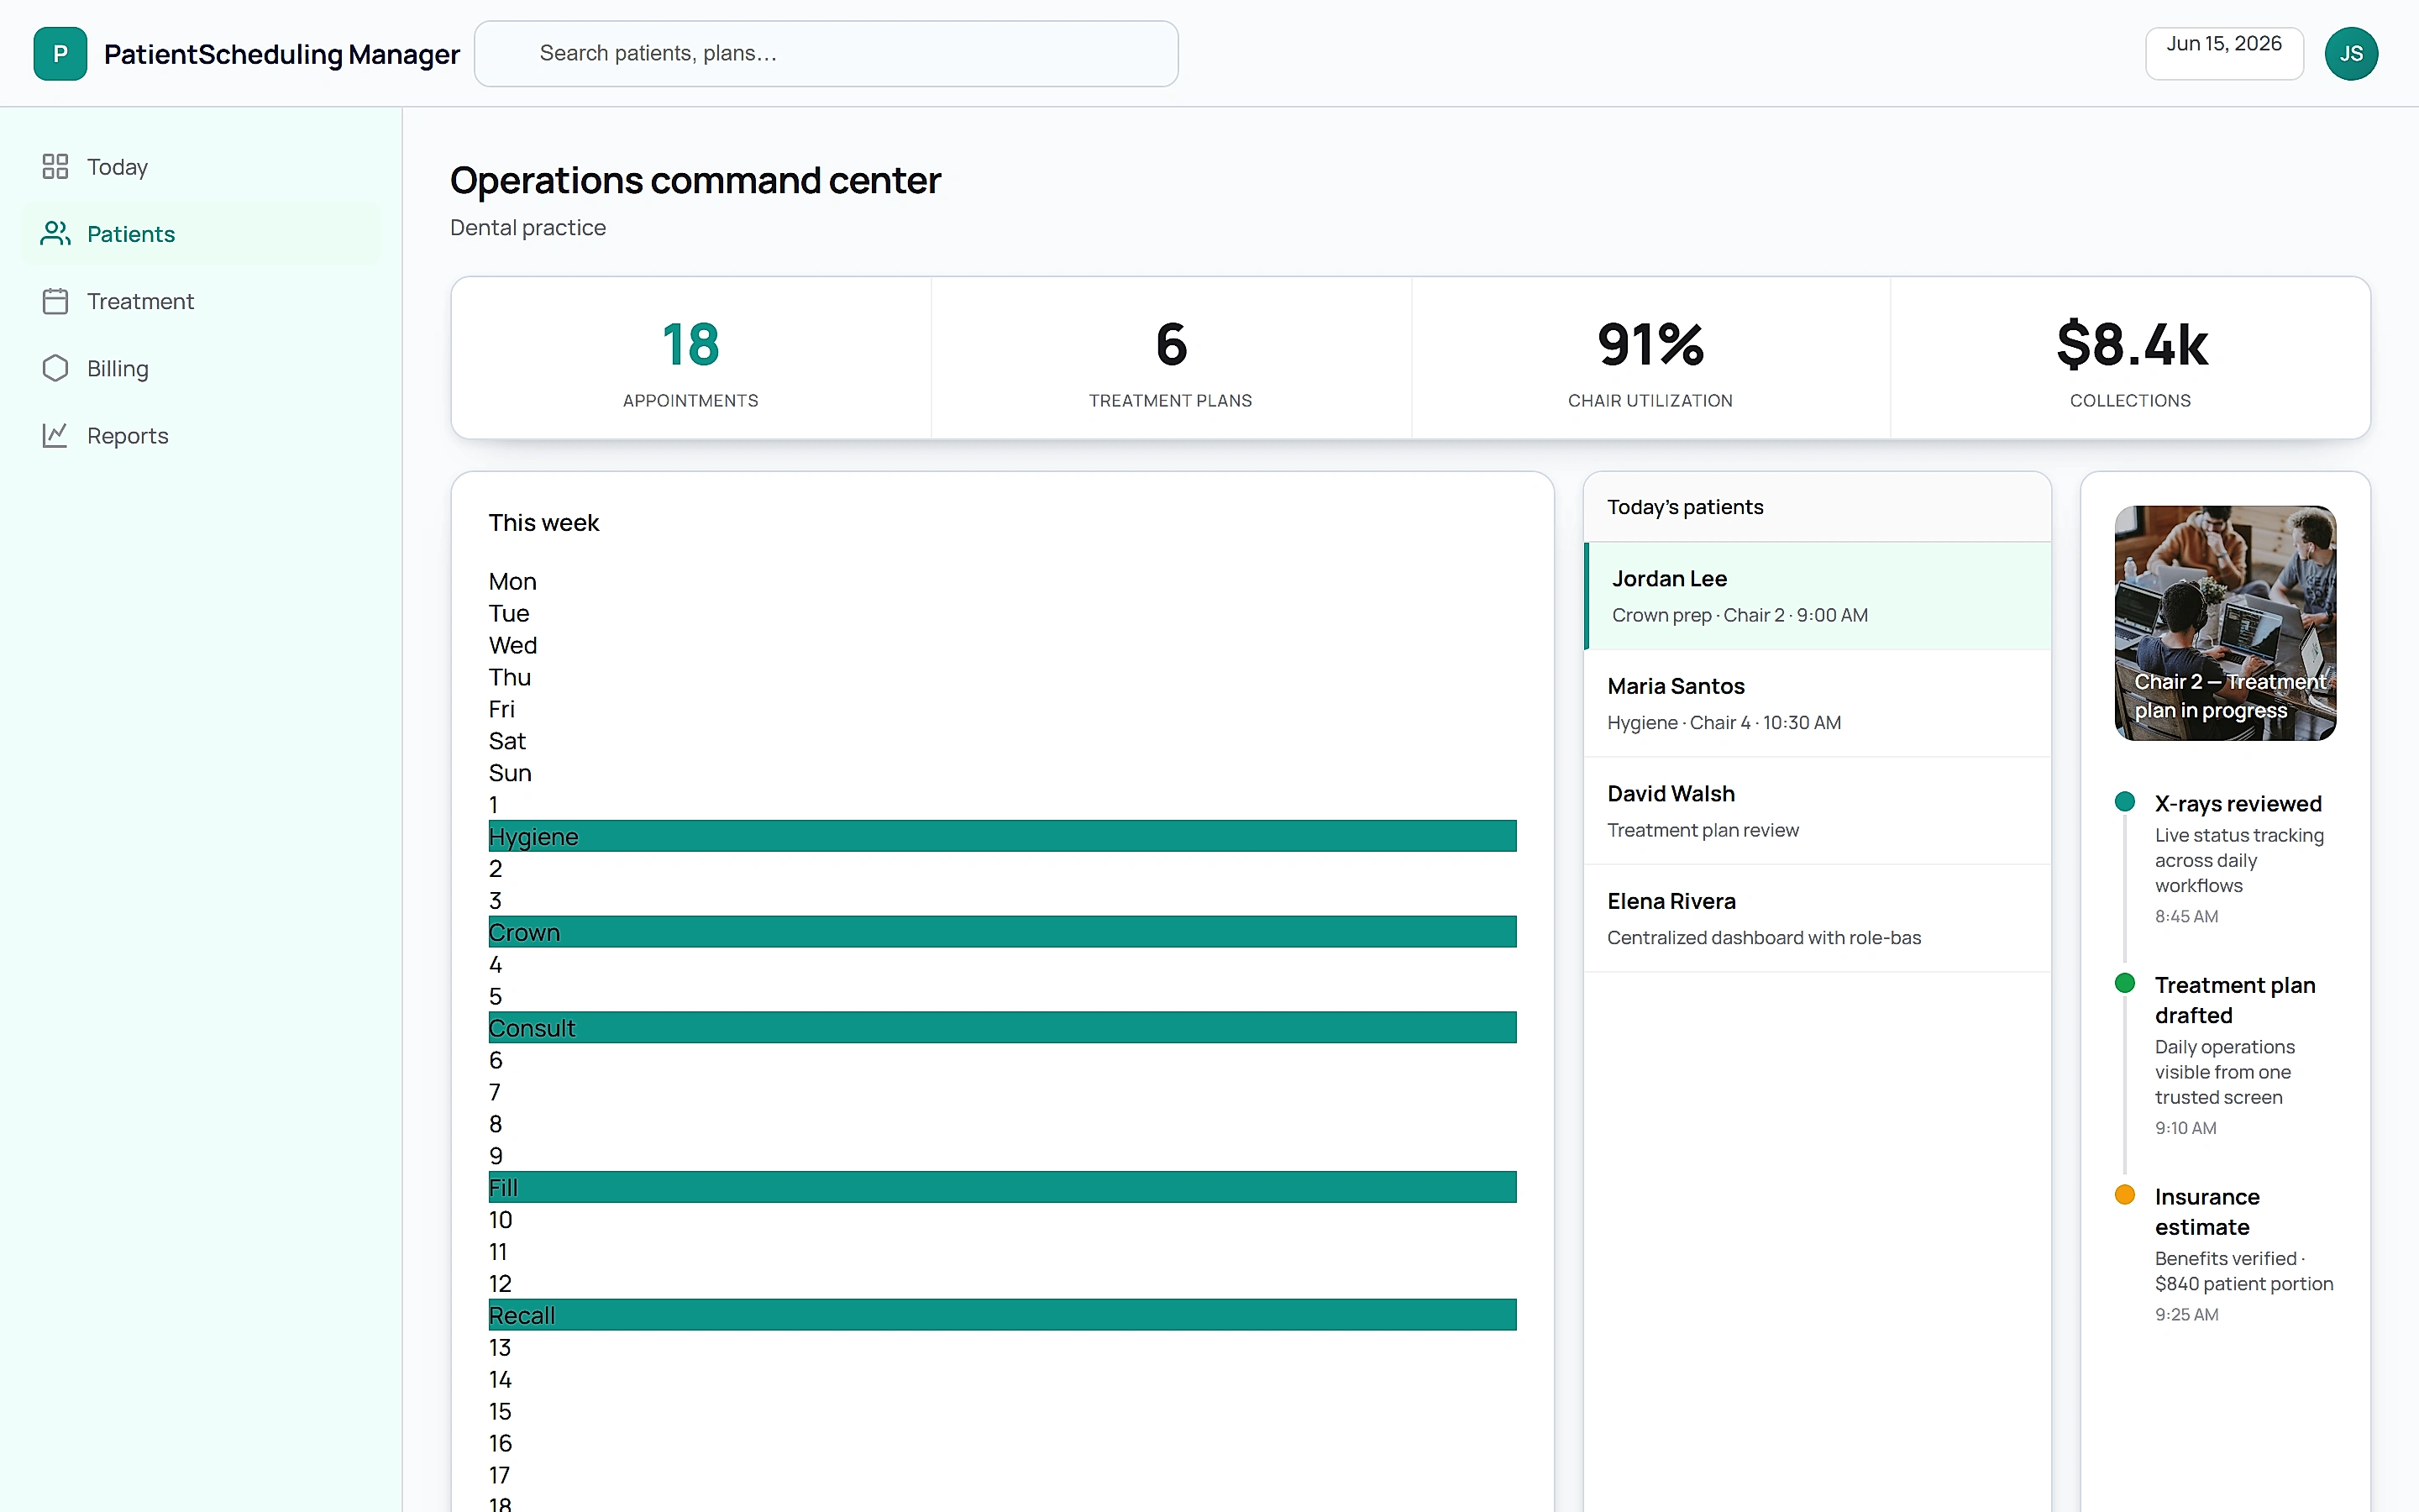Click the Recall appointment bar
The image size is (2419, 1512).
point(1001,1315)
